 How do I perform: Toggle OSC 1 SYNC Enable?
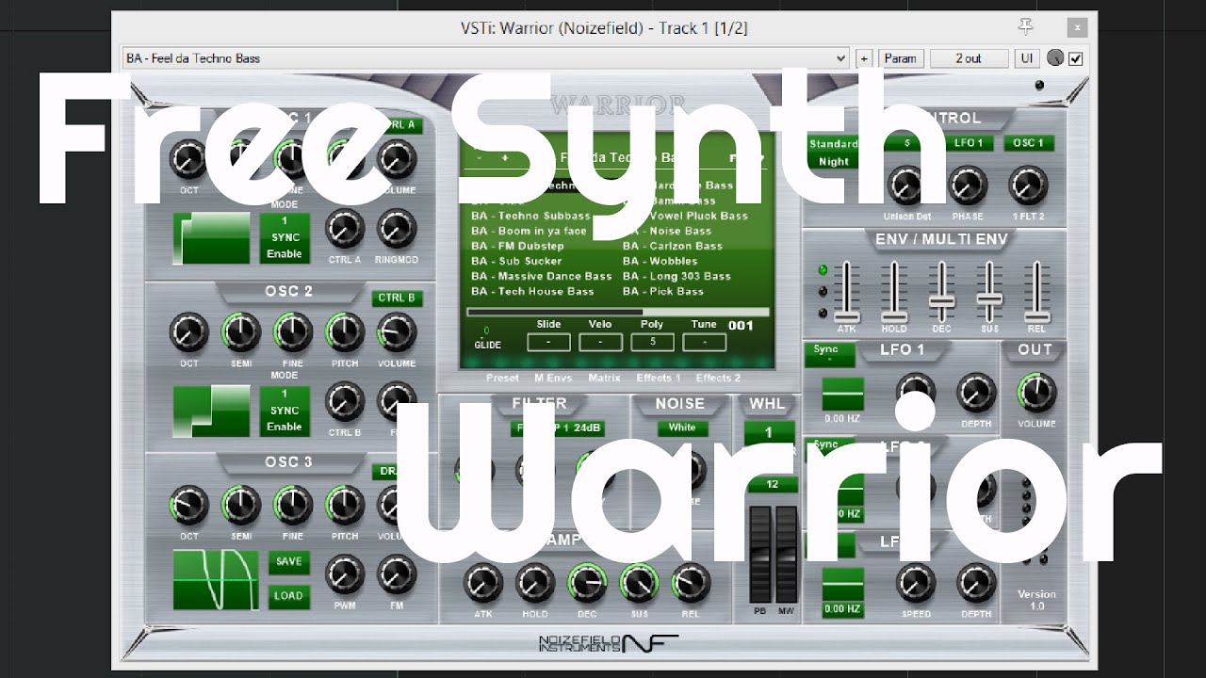coord(285,237)
